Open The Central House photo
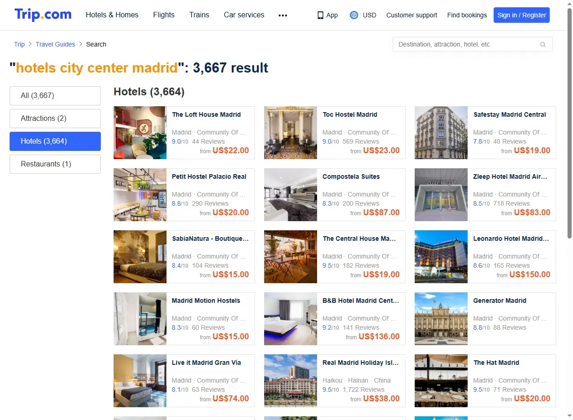This screenshot has width=573, height=420. click(x=291, y=257)
